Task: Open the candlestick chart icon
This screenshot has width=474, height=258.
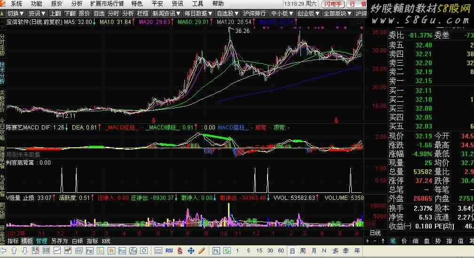Action: (68, 250)
